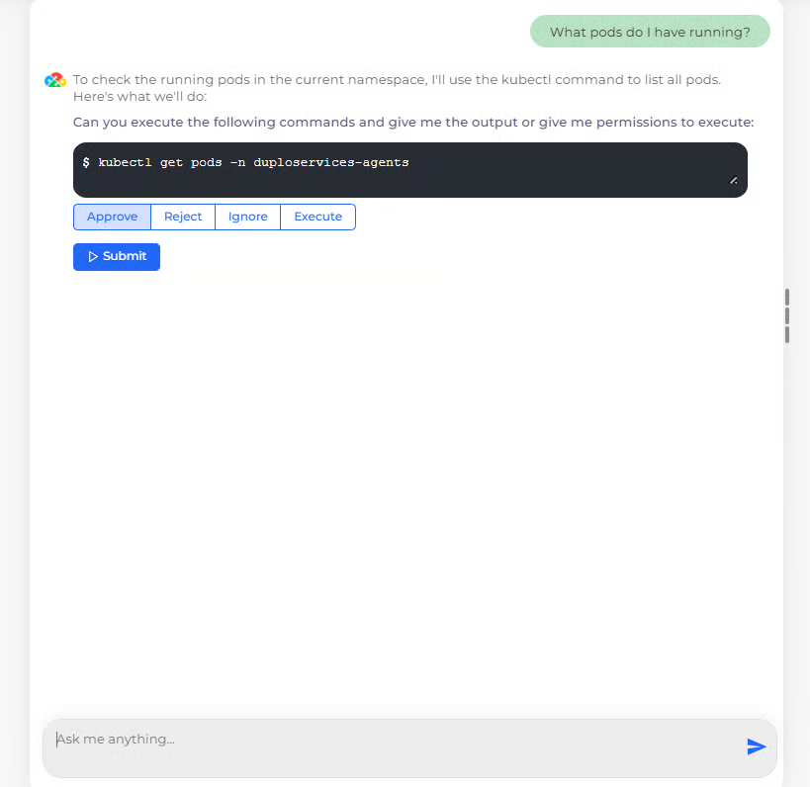
Task: Click the colorful assistant logo icon
Action: point(55,81)
